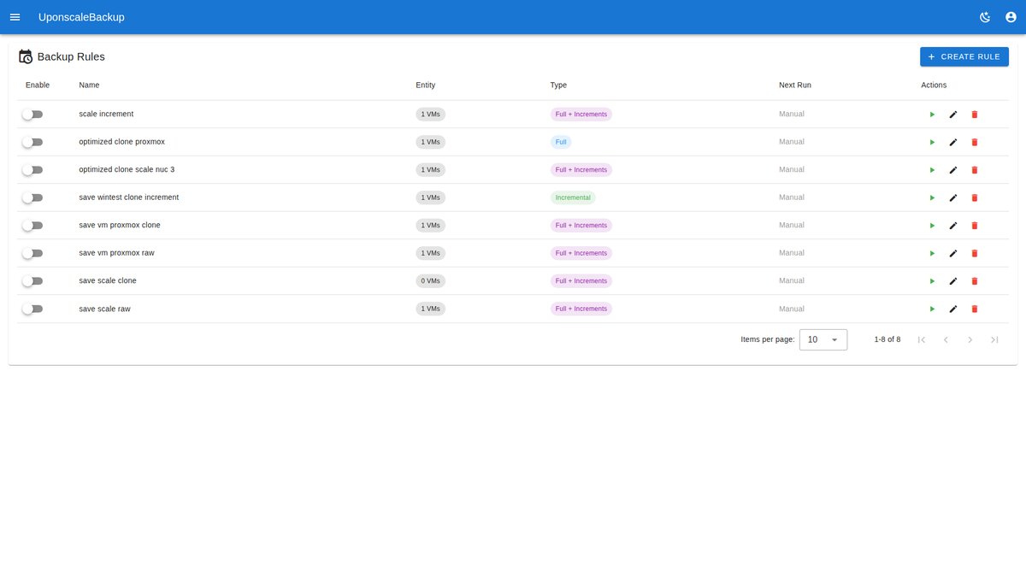Click the Incremental type chip
The width and height of the screenshot is (1026, 577).
pyautogui.click(x=572, y=197)
